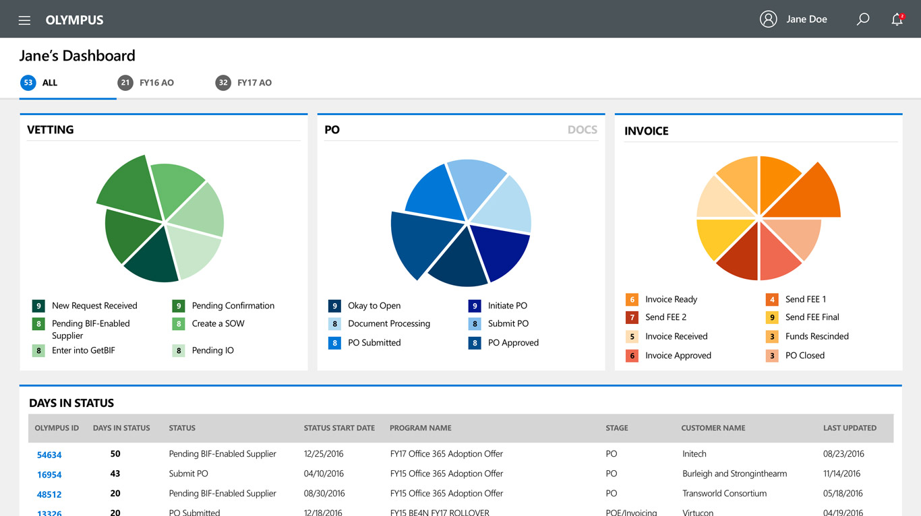This screenshot has width=921, height=516.
Task: Click the New Request Received legend swatch
Action: click(x=38, y=306)
